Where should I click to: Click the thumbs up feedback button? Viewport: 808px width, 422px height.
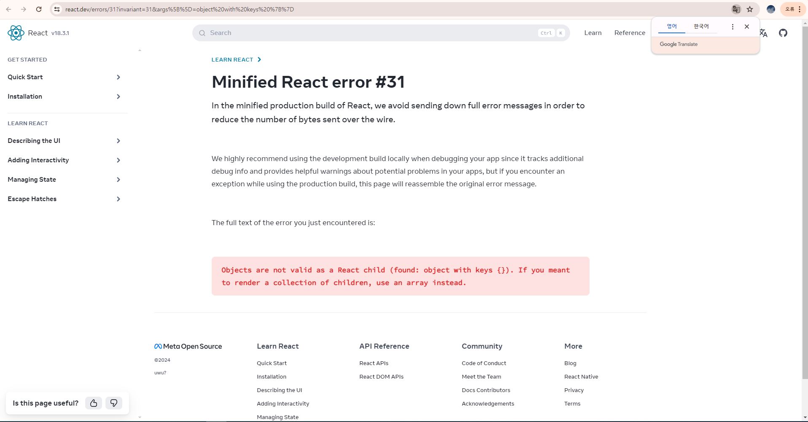[94, 403]
